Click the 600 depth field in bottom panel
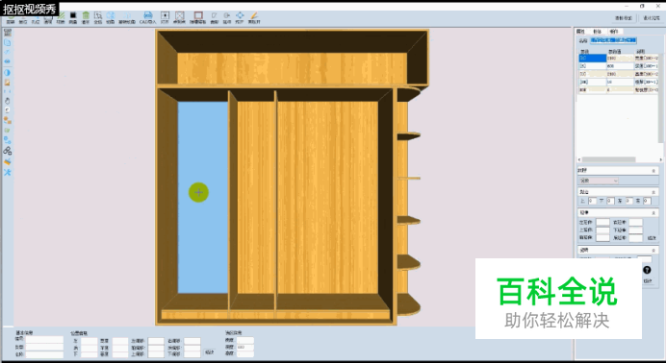 point(245,347)
